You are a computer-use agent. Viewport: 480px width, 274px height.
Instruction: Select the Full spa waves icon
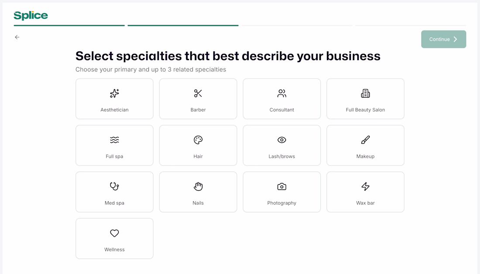coord(114,140)
